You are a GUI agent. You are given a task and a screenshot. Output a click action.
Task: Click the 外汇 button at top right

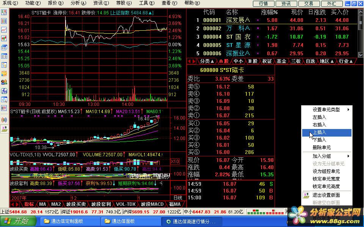[331, 4]
